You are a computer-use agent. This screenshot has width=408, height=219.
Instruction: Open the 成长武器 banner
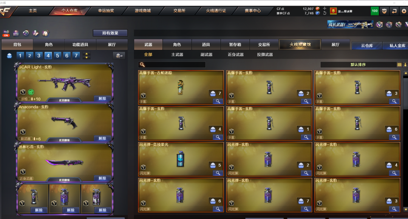tap(350, 25)
